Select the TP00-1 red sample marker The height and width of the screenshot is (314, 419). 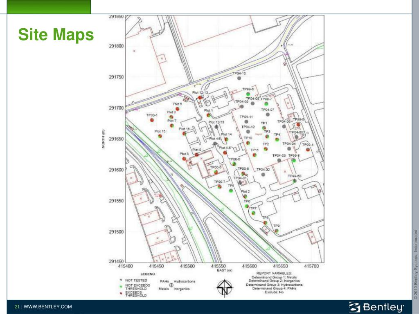152,120
